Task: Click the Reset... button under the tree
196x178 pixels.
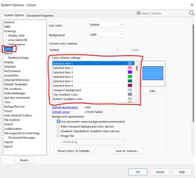Action: pos(25,160)
